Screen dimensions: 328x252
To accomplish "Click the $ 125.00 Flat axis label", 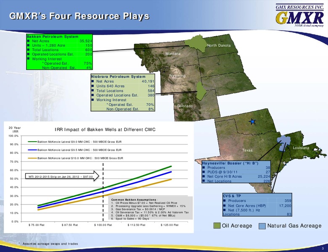I will (169, 225).
